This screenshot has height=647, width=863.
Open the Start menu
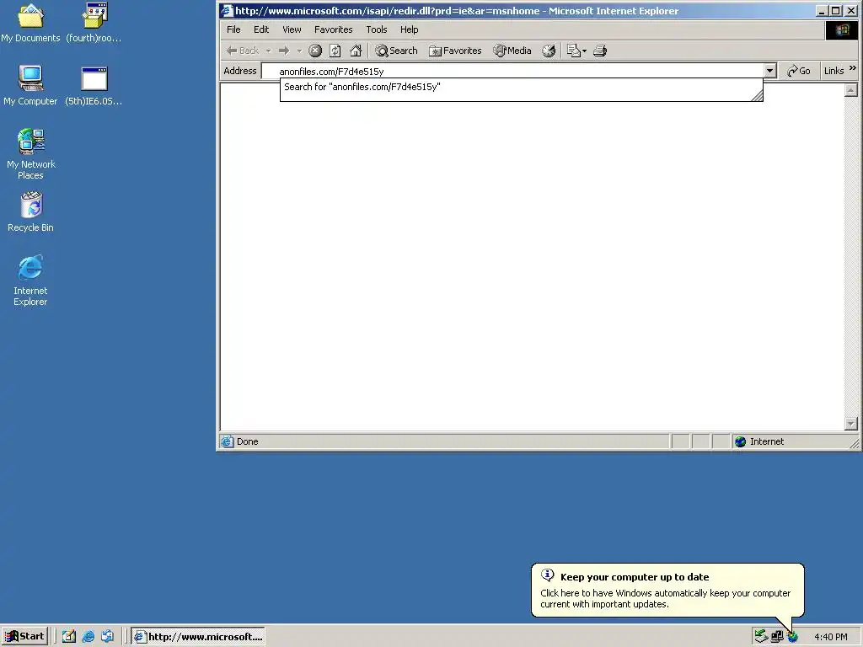25,637
